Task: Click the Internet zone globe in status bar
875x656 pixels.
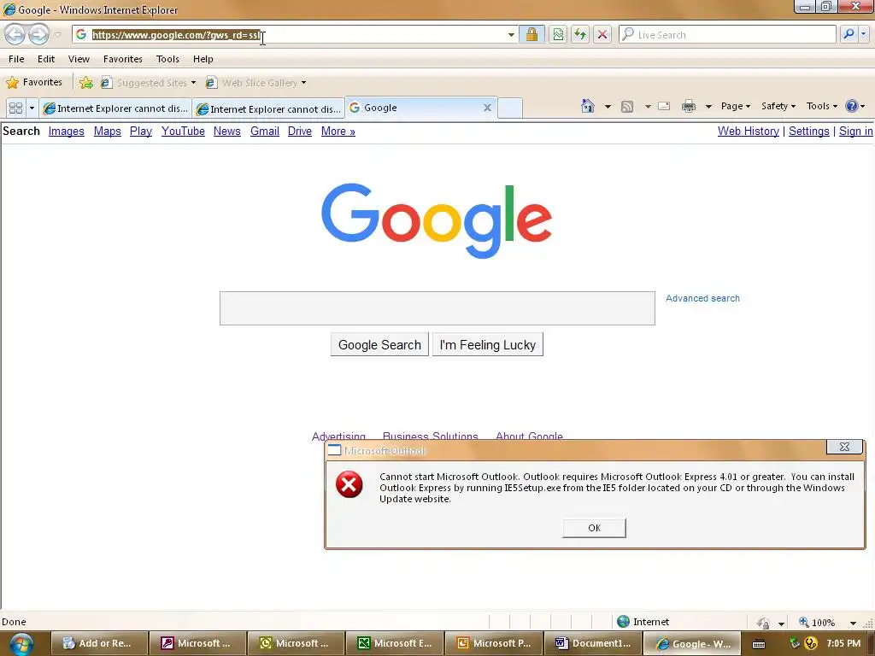Action: coord(623,622)
